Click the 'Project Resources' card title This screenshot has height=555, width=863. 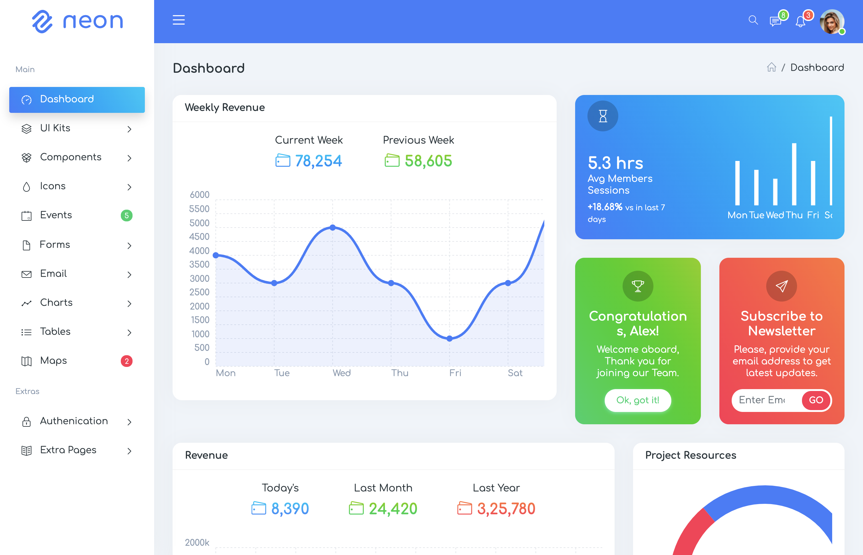tap(690, 455)
